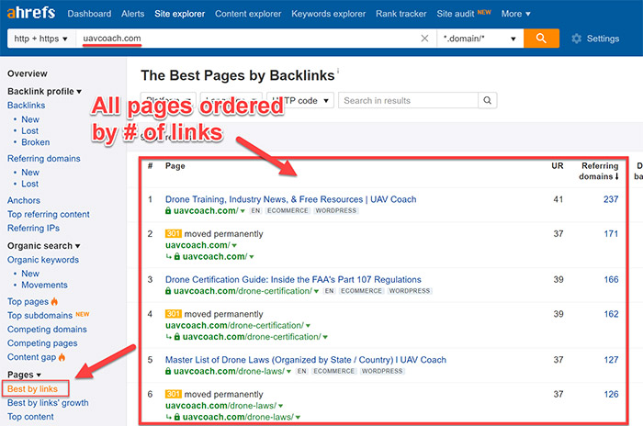Open Top pages sidebar link
Screen dimensions: 643x426
pyautogui.click(x=28, y=301)
